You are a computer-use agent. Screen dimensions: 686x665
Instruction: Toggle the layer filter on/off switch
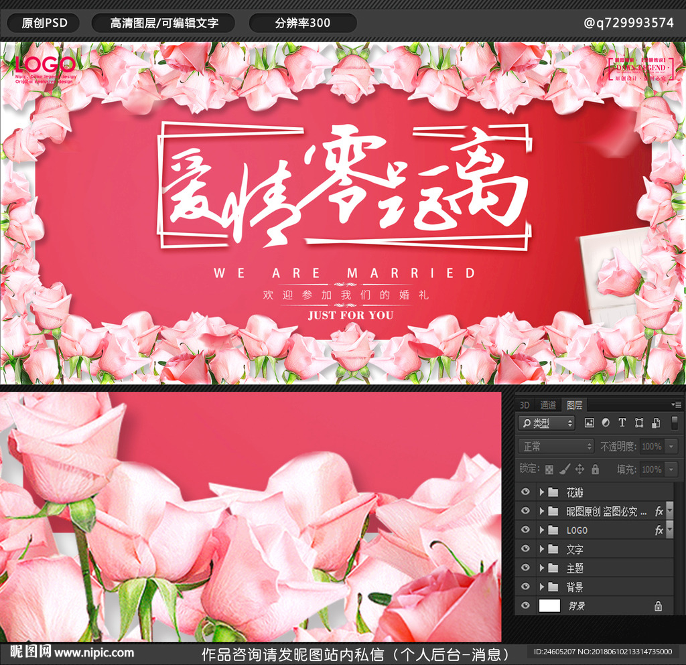pos(674,422)
